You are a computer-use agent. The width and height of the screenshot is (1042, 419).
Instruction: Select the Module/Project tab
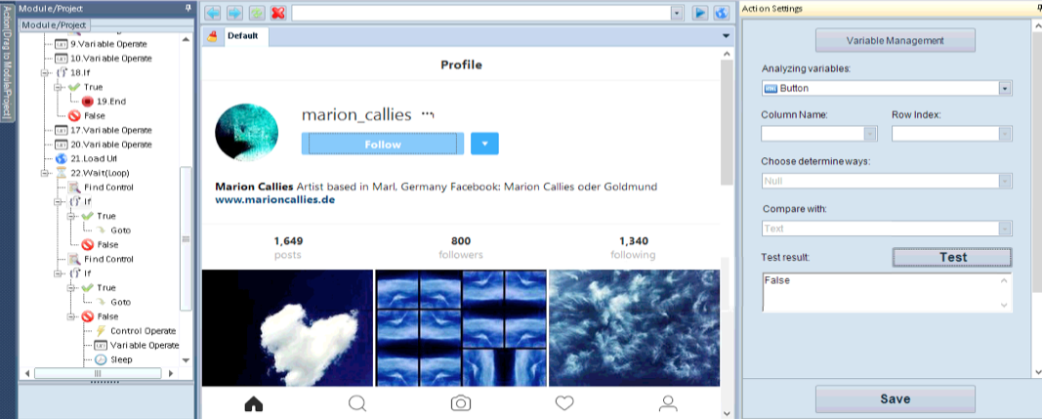click(x=53, y=24)
